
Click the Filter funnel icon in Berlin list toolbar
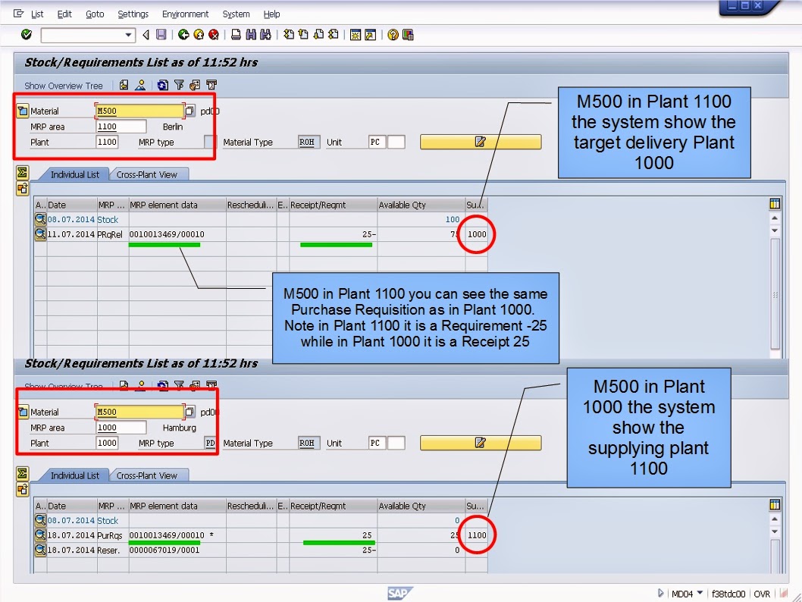point(179,85)
